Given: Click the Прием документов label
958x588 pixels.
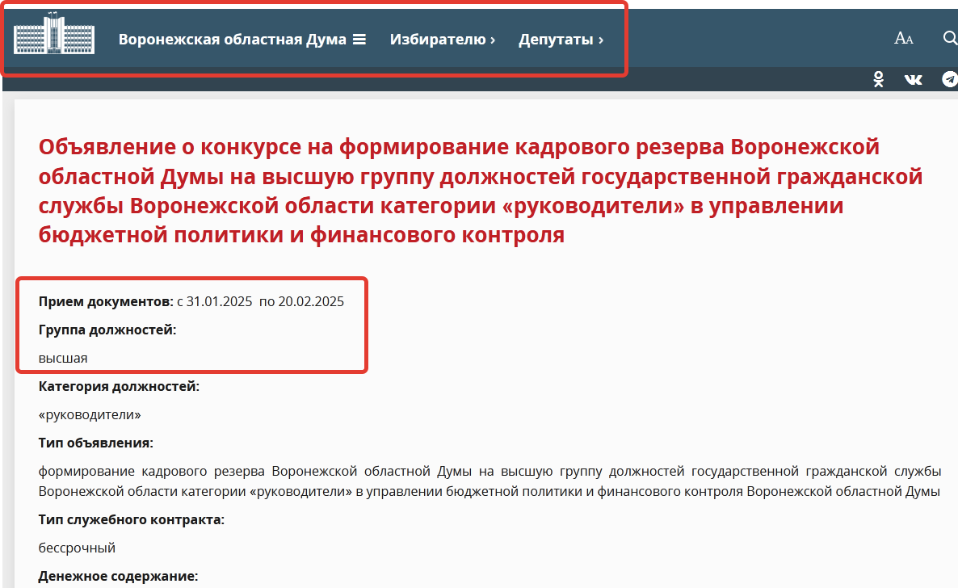Looking at the screenshot, I should pos(105,302).
